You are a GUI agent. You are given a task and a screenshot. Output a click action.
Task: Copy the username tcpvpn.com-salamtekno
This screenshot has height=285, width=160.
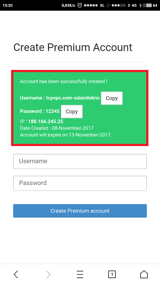(112, 98)
